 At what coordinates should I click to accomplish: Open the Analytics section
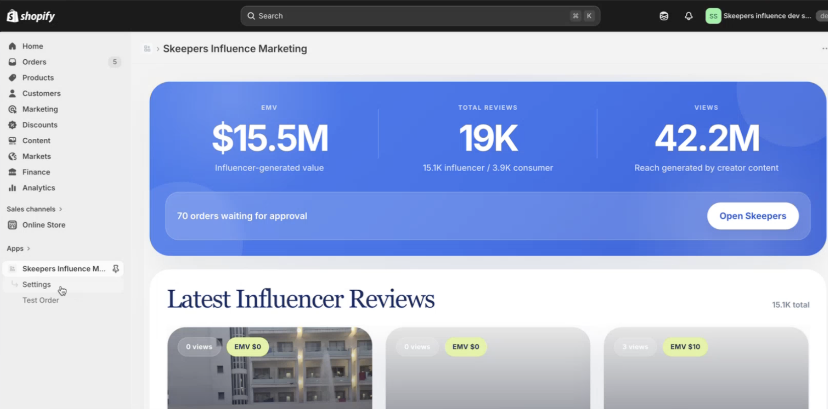coord(39,187)
